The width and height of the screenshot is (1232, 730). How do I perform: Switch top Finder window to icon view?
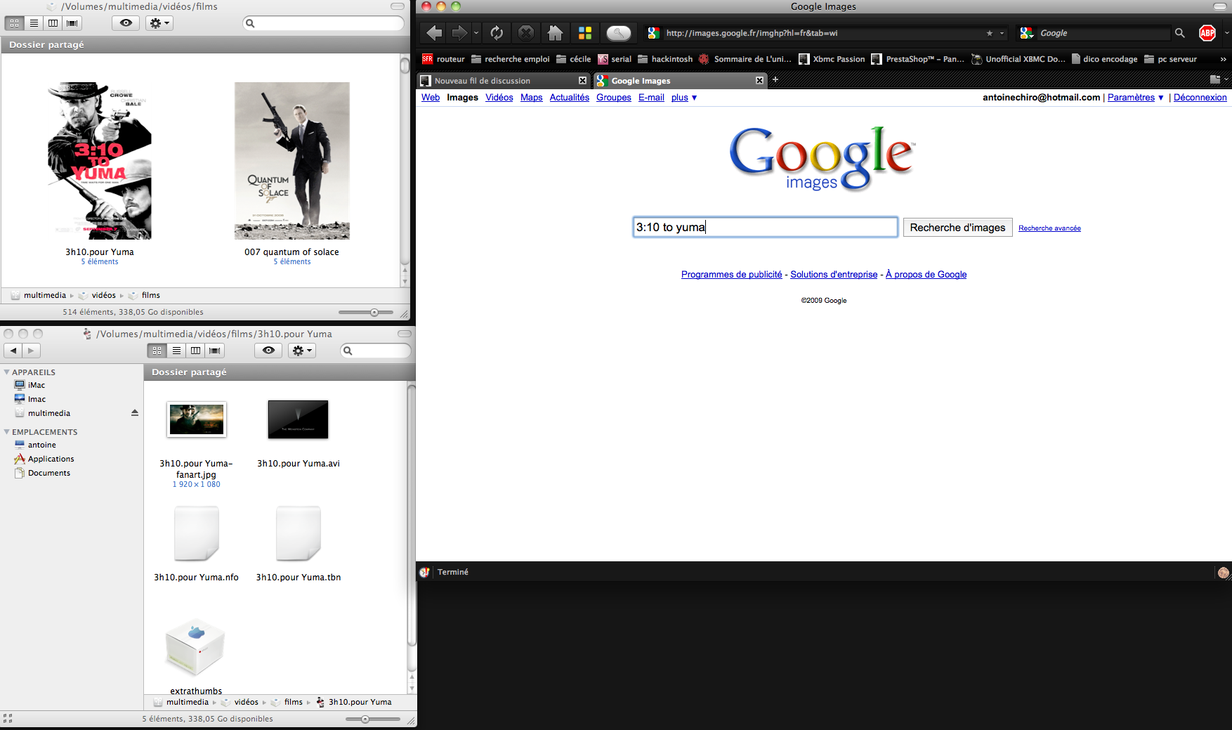tap(15, 23)
